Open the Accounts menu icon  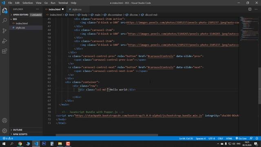pos(4,120)
